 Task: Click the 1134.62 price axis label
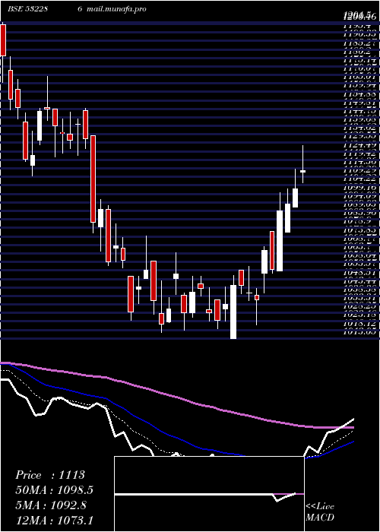(359, 128)
